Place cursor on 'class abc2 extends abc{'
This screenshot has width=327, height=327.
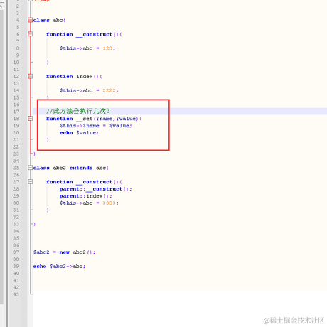click(x=71, y=168)
